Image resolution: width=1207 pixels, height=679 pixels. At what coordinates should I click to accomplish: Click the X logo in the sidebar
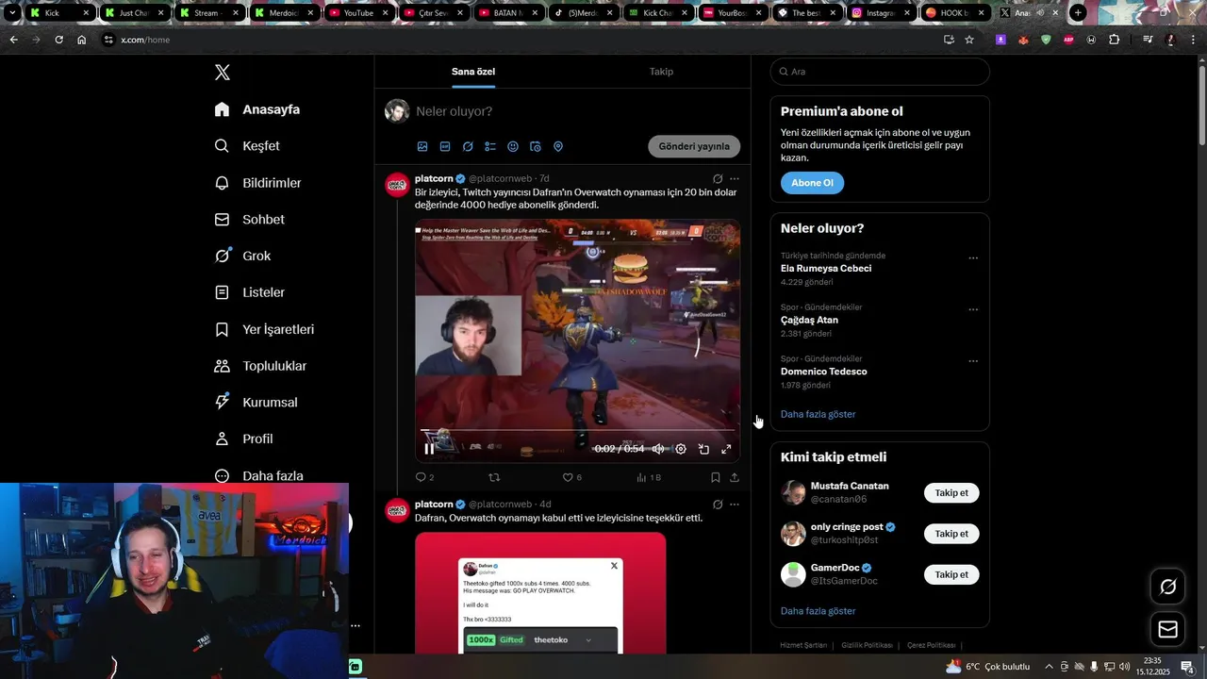click(222, 73)
